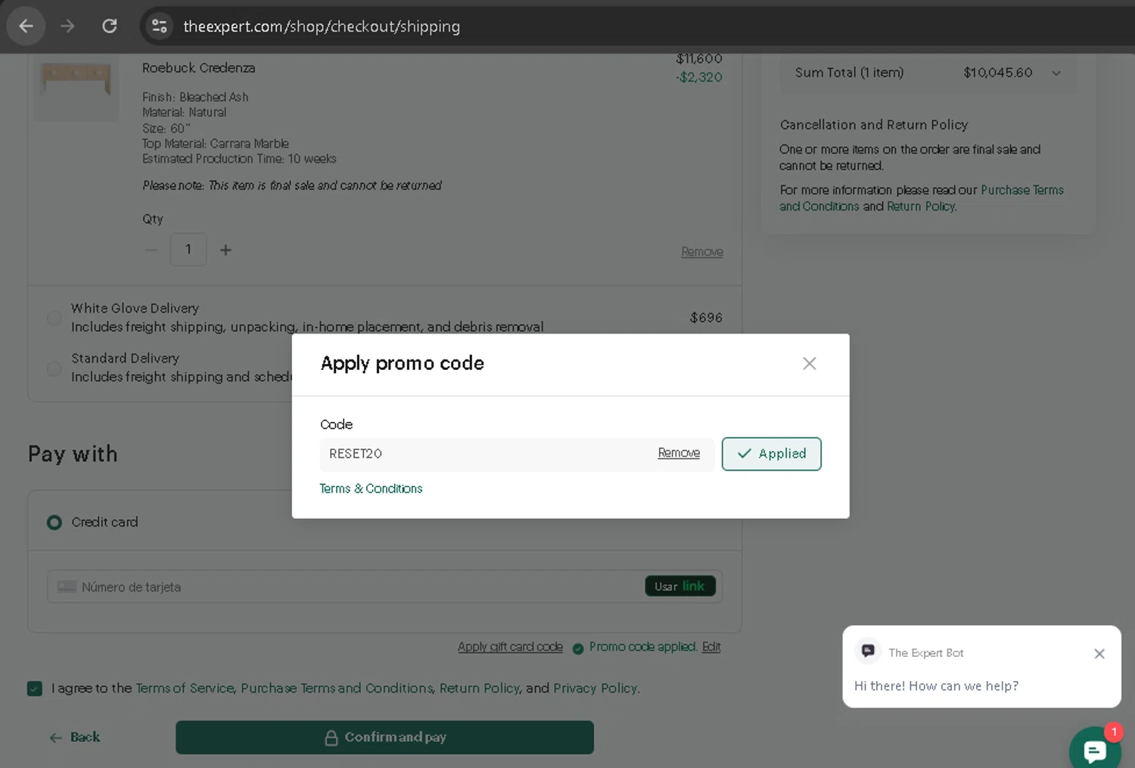Screen dimensions: 1135x768
Task: Click the 'Hi there! How can we help?' message
Action: tap(936, 686)
